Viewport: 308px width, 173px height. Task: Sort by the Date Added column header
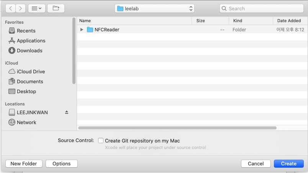(289, 21)
